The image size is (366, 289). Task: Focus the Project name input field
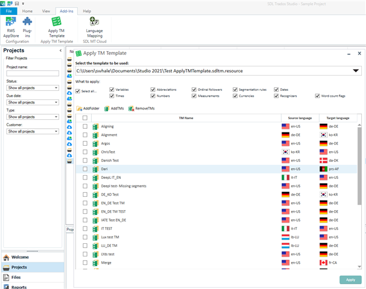tap(33, 73)
